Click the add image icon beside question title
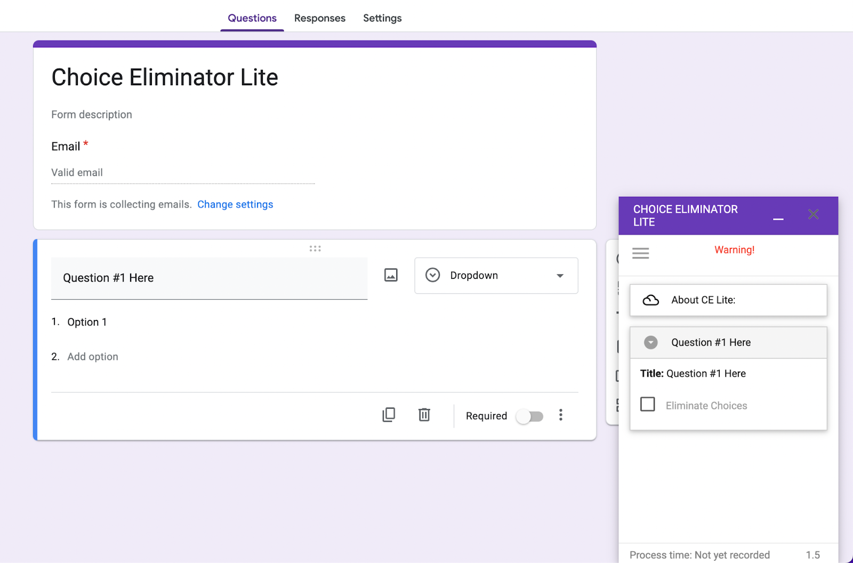 [391, 275]
